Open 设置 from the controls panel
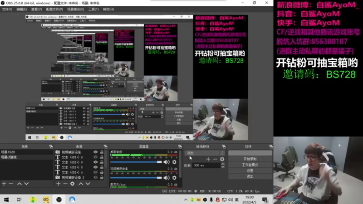The width and height of the screenshot is (363, 204). pyautogui.click(x=250, y=170)
